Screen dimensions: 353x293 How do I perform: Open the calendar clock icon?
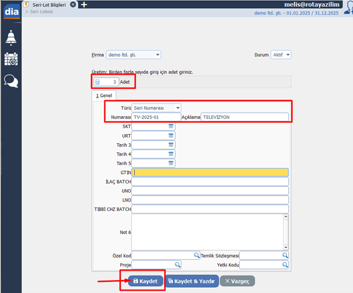tap(11, 59)
